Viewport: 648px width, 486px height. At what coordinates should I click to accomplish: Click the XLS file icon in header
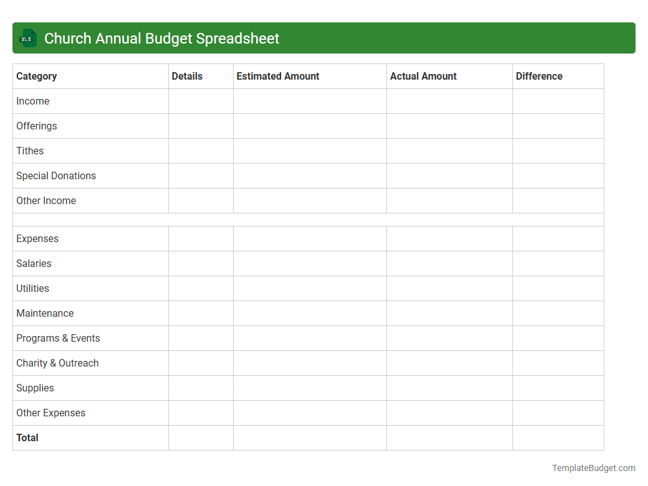27,38
